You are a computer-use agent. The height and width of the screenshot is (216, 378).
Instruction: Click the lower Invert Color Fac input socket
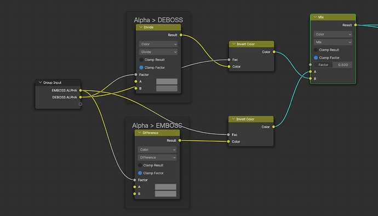[228, 135]
